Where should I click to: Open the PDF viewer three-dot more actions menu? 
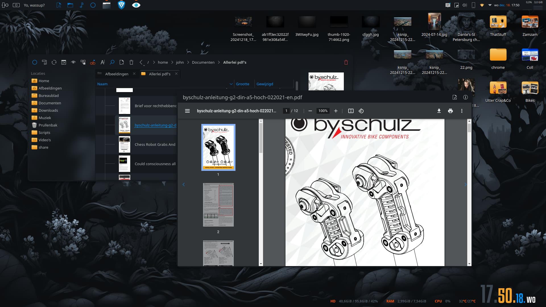(462, 111)
